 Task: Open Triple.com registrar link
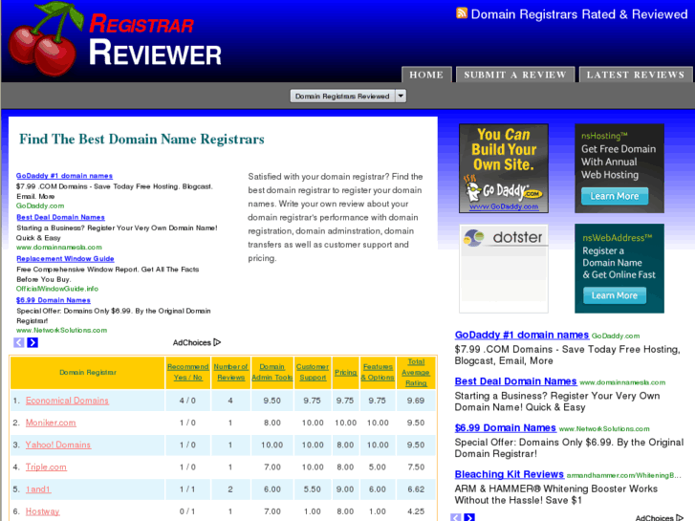pos(46,467)
